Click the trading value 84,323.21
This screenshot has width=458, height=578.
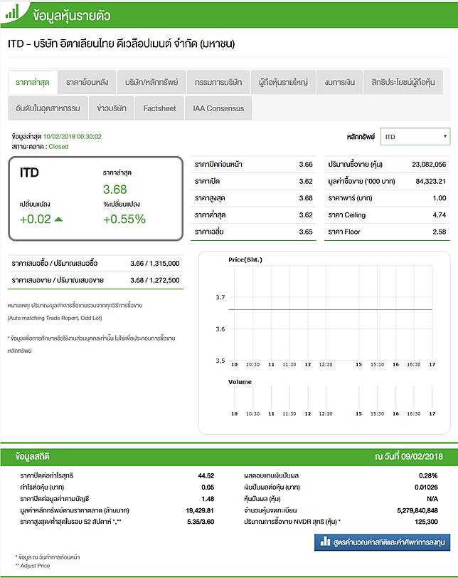[x=431, y=181]
